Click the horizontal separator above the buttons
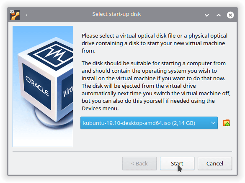The image size is (245, 183). click(122, 151)
